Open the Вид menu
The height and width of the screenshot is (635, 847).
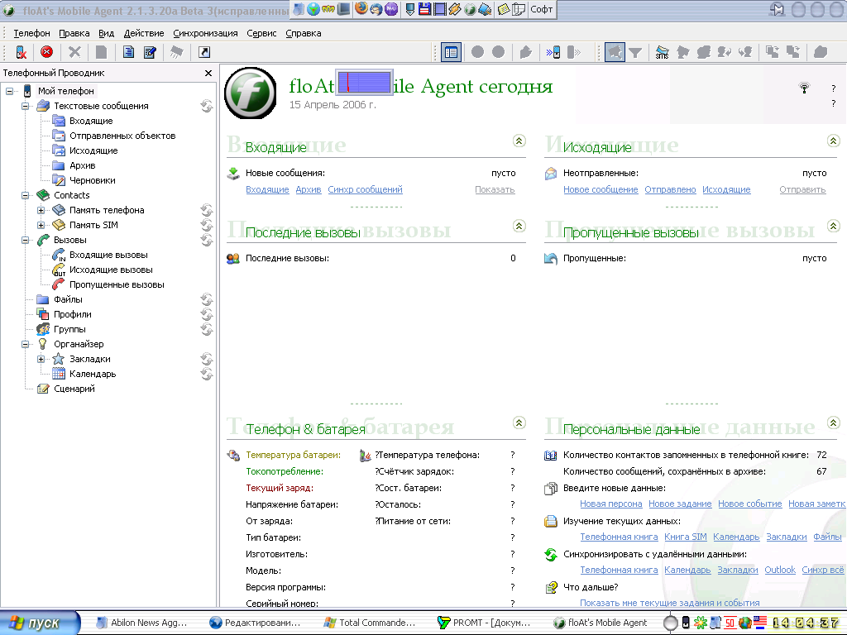107,33
